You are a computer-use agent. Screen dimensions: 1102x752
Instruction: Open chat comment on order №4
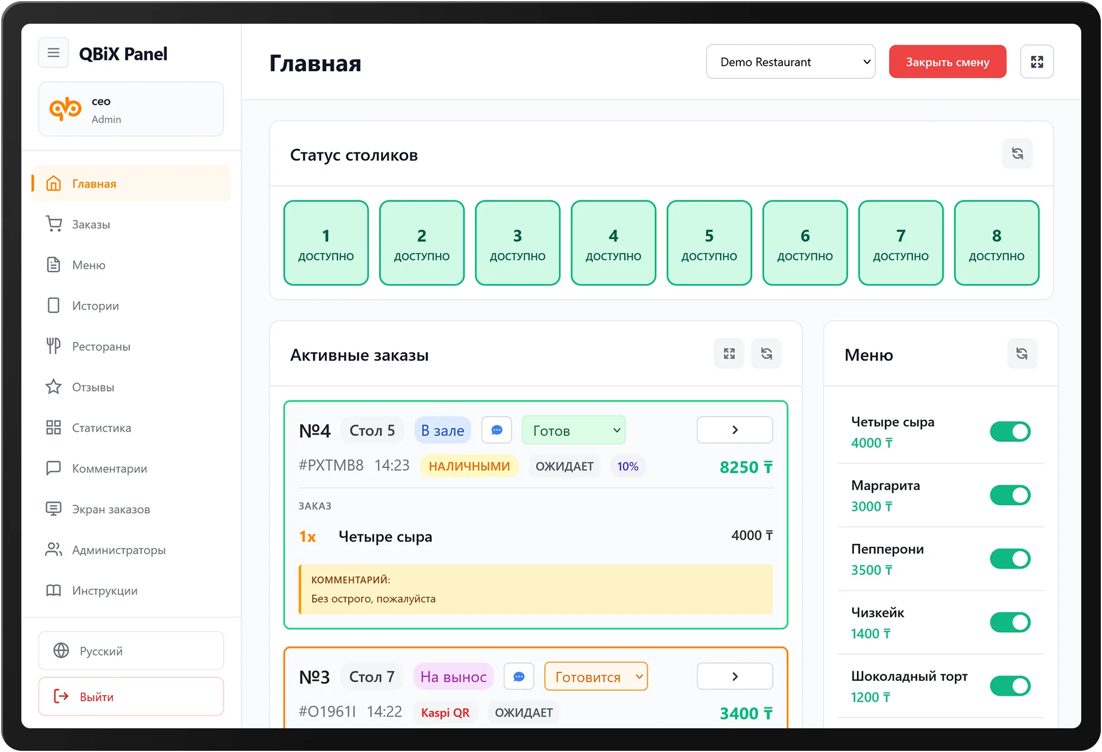496,430
